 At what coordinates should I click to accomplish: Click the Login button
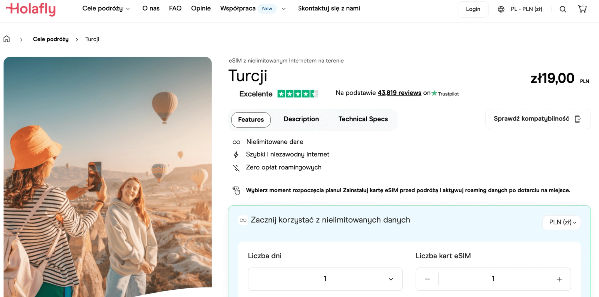[x=473, y=9]
